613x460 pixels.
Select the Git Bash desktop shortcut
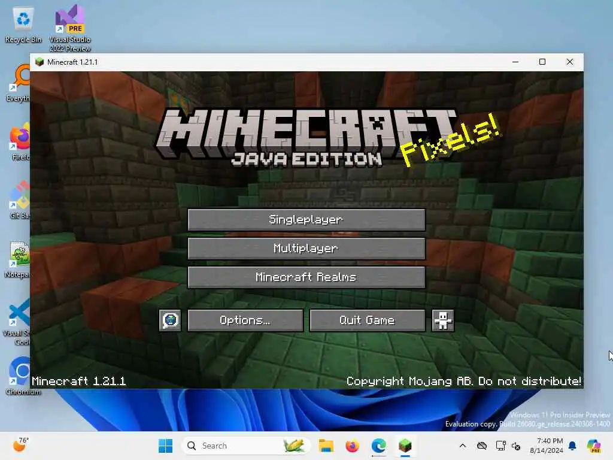[20, 200]
